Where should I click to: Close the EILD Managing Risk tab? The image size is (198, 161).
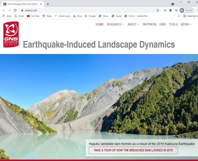coord(41,4)
